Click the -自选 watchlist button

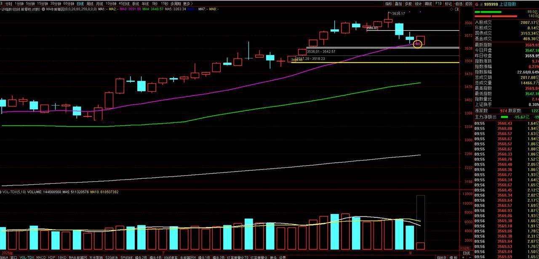[459, 3]
